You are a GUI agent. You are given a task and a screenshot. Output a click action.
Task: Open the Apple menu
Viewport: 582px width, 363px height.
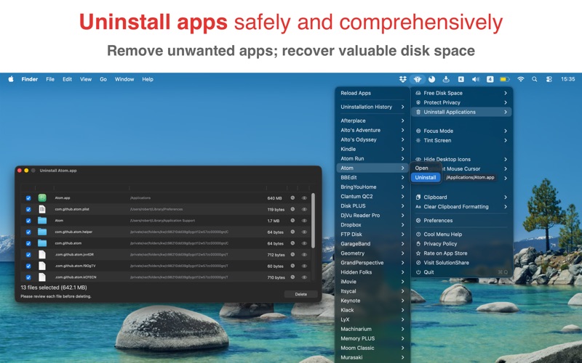point(11,79)
